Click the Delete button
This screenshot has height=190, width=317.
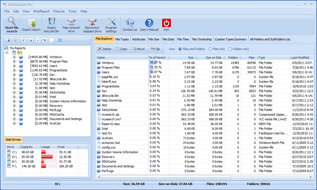[x=105, y=49]
